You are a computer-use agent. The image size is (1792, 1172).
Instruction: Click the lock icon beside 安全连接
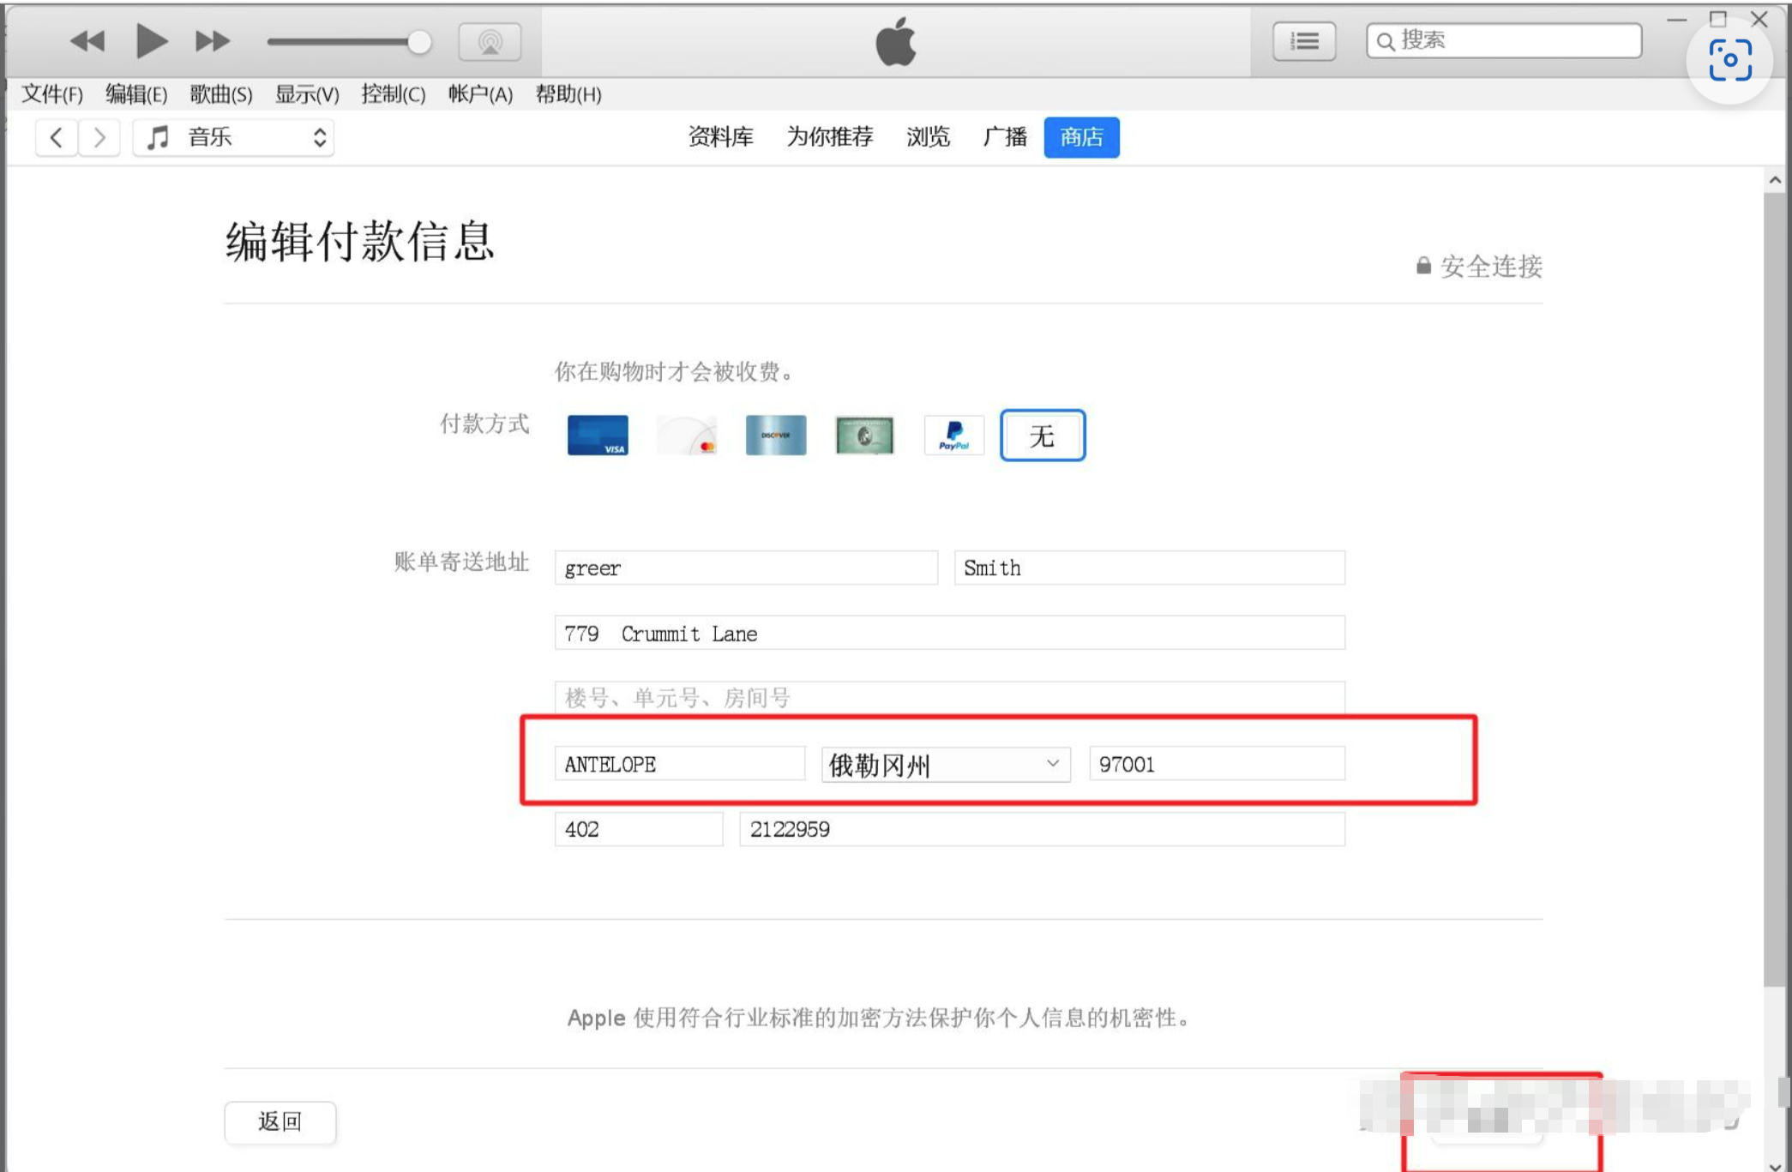tap(1423, 266)
